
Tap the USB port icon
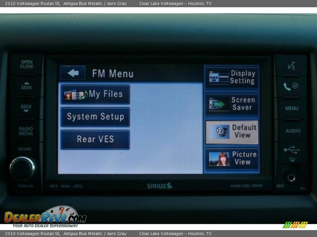point(292,150)
